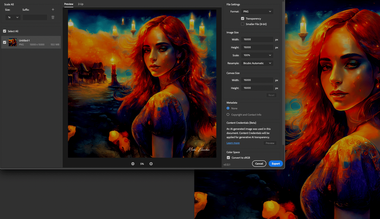Open the Learn more link
Viewport: 380px width, 219px height.
[x=233, y=143]
